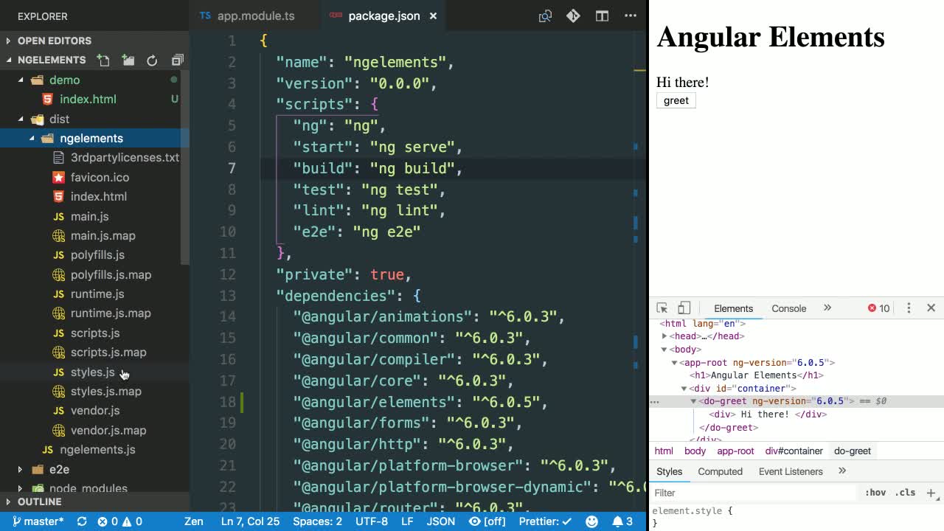This screenshot has height=531, width=944.
Task: Collapse the body element in DOM
Action: click(664, 350)
